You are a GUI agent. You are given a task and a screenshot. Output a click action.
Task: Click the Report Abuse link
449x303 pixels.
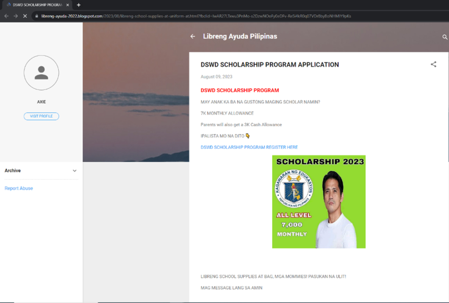[x=18, y=188]
